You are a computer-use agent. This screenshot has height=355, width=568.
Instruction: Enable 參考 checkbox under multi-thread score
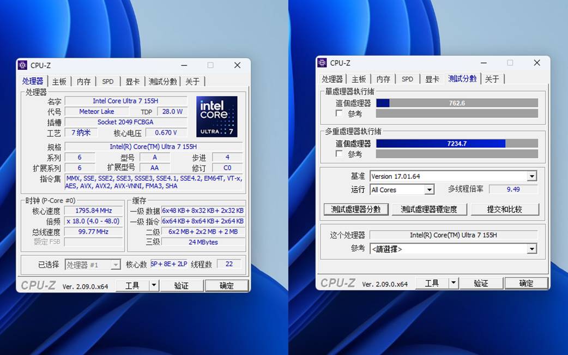pyautogui.click(x=339, y=154)
